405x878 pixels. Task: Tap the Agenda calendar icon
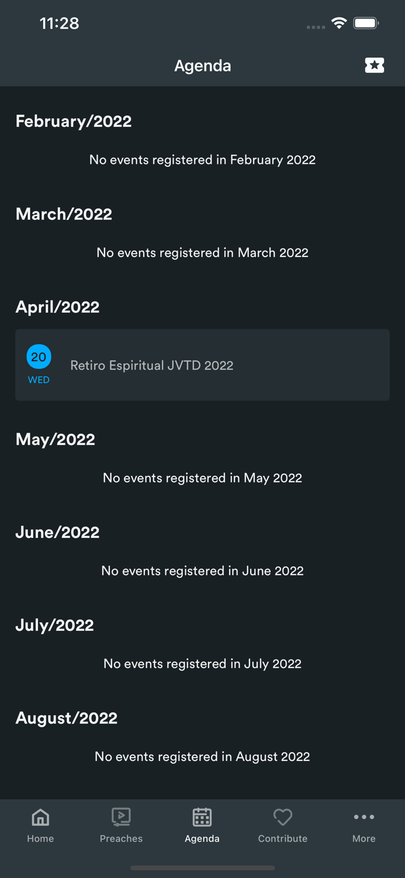[x=202, y=817]
